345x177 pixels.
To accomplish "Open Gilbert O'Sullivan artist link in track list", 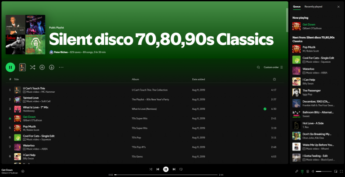I will pyautogui.click(x=32, y=121).
